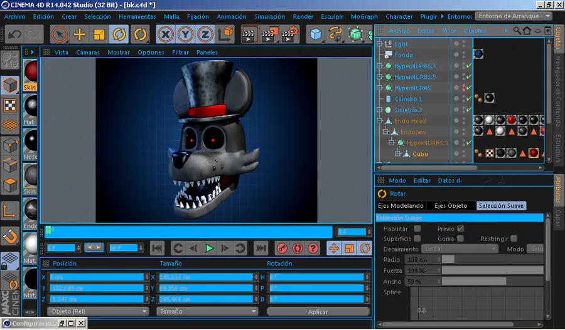Add a HyperNURBS generator icon
The image size is (565, 330).
pos(355,34)
